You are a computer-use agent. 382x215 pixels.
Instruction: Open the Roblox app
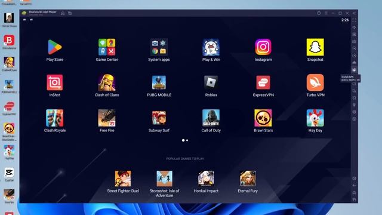(211, 82)
